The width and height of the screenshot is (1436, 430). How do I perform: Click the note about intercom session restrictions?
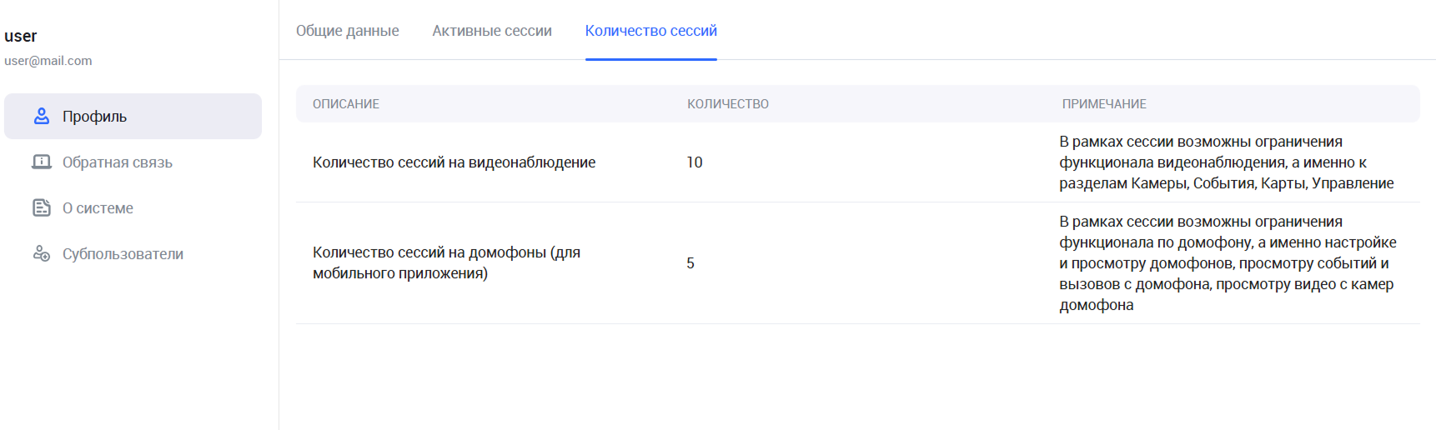1228,263
